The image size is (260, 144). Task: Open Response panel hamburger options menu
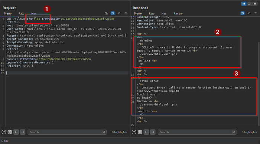[x=256, y=13]
